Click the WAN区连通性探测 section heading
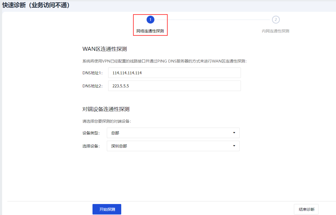The height and width of the screenshot is (215, 336). pos(105,49)
